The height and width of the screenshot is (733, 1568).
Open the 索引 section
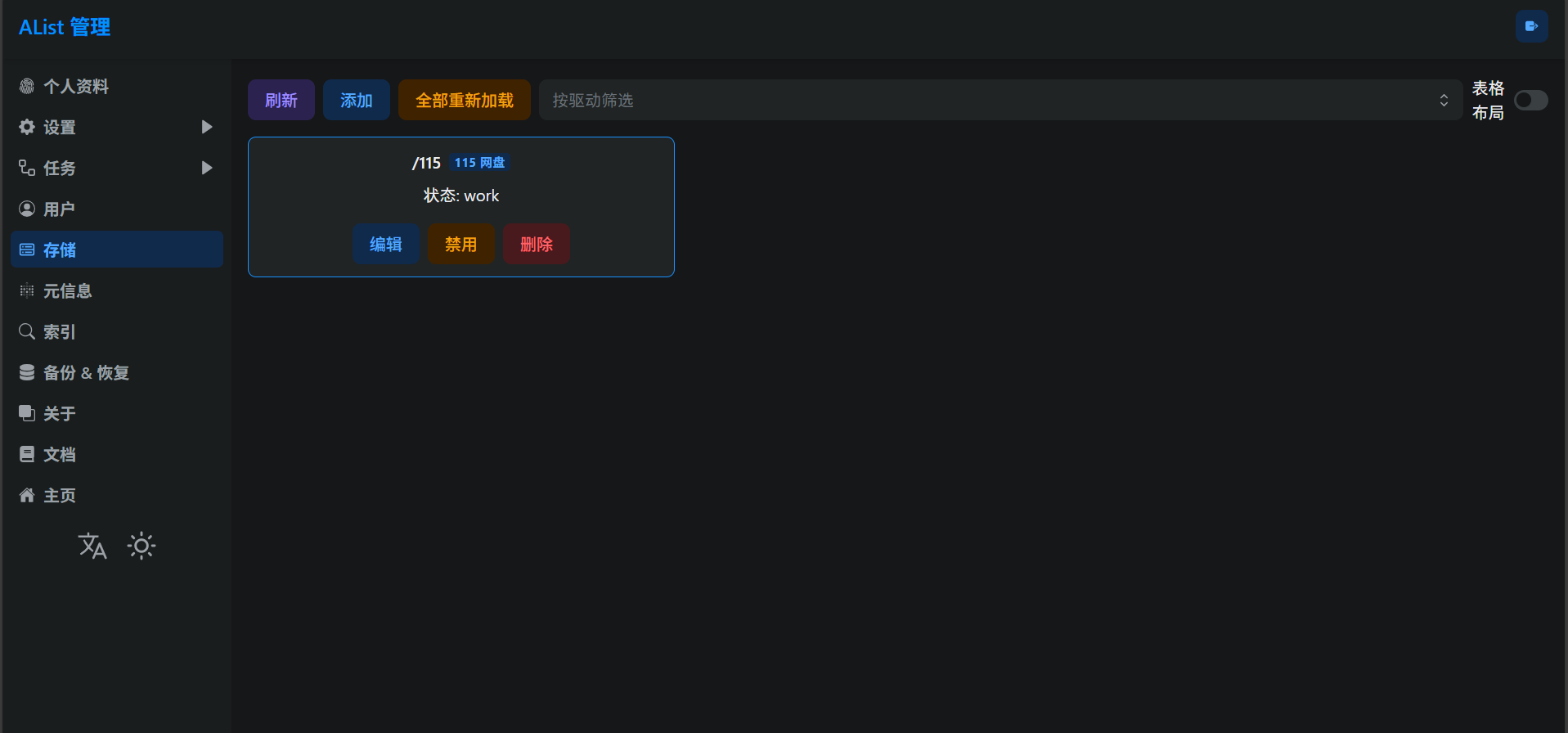117,331
